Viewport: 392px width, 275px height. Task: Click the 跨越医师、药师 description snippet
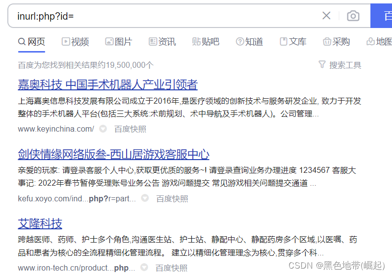coord(187,246)
